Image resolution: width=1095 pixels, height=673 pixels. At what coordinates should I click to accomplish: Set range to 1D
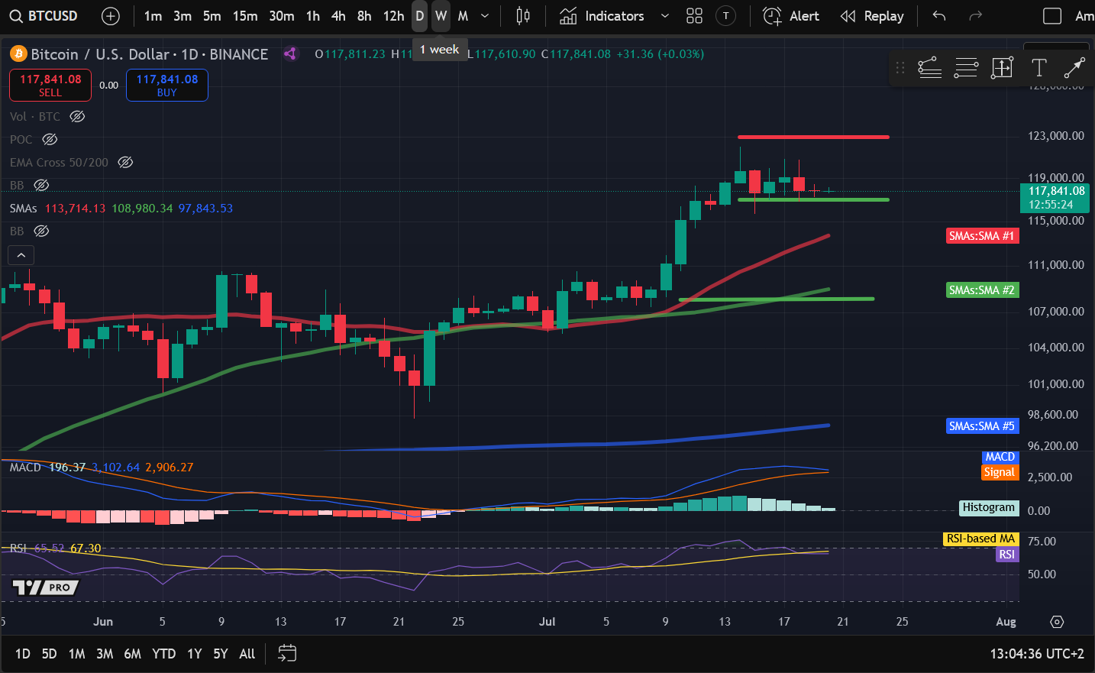(x=23, y=654)
